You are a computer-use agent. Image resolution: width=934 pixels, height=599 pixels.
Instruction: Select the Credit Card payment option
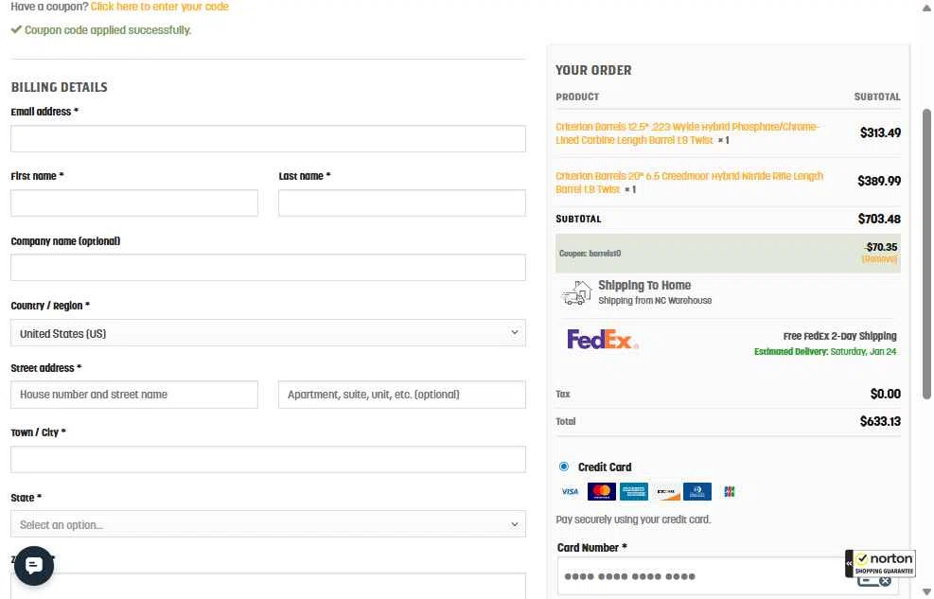click(563, 467)
